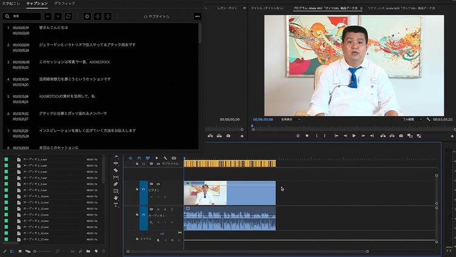This screenshot has height=257, width=456.
Task: Click the Find magnifier in project panel
Action: (80, 251)
